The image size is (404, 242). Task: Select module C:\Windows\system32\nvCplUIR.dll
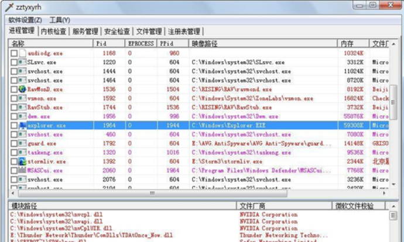click(61, 229)
